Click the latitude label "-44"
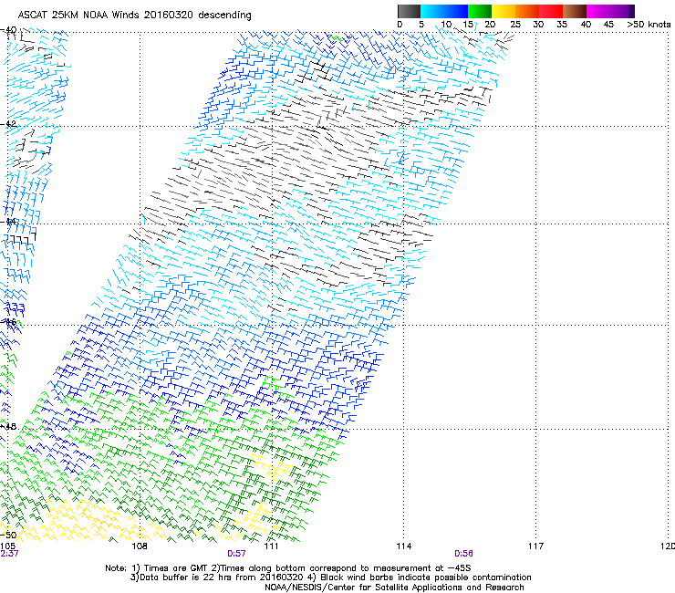This screenshot has width=675, height=593. tap(8, 222)
